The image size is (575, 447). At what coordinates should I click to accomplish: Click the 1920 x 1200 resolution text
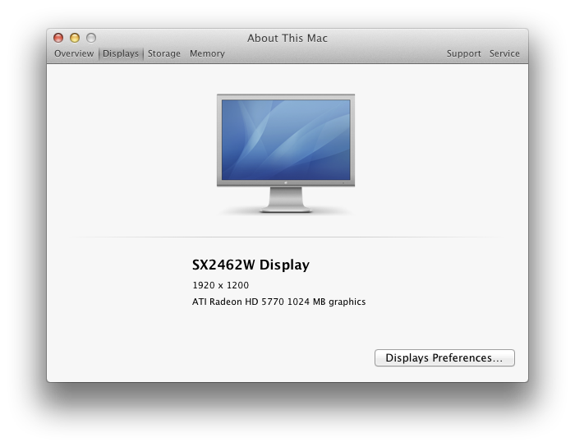click(x=220, y=285)
